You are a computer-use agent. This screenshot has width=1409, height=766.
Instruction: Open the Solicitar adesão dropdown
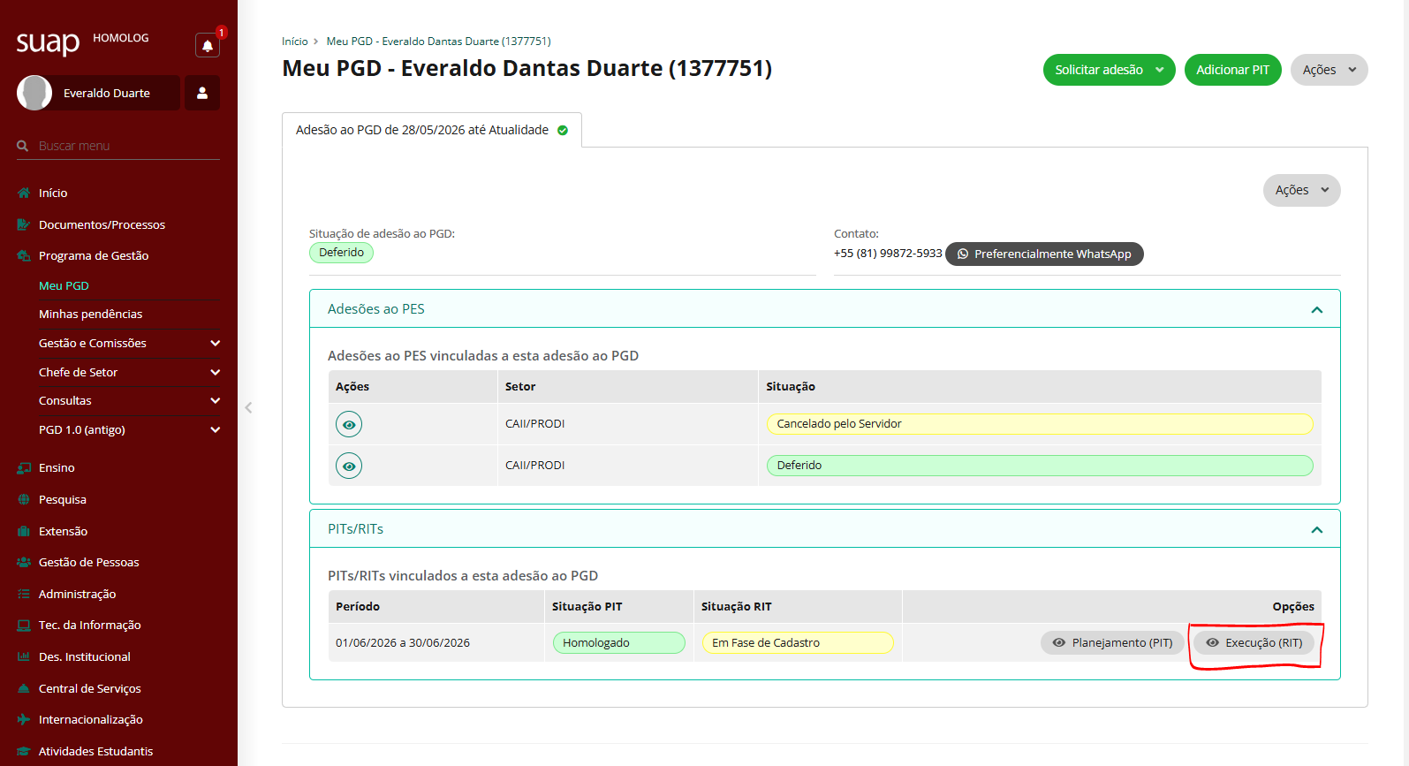1109,70
